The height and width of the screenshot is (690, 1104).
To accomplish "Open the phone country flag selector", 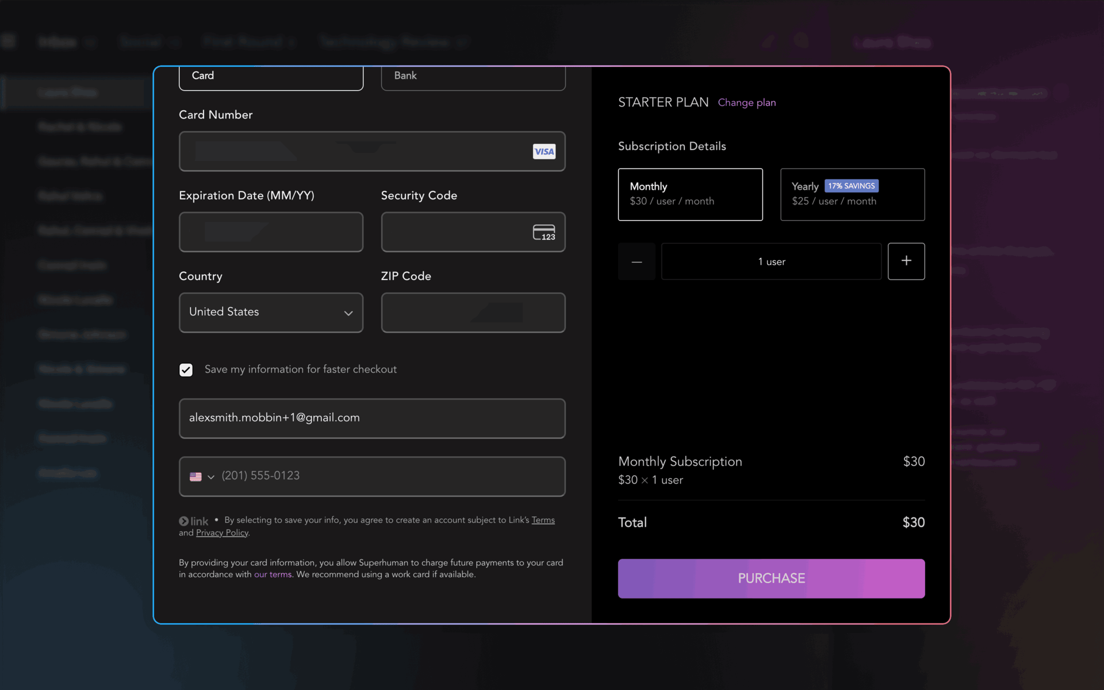I will 202,477.
